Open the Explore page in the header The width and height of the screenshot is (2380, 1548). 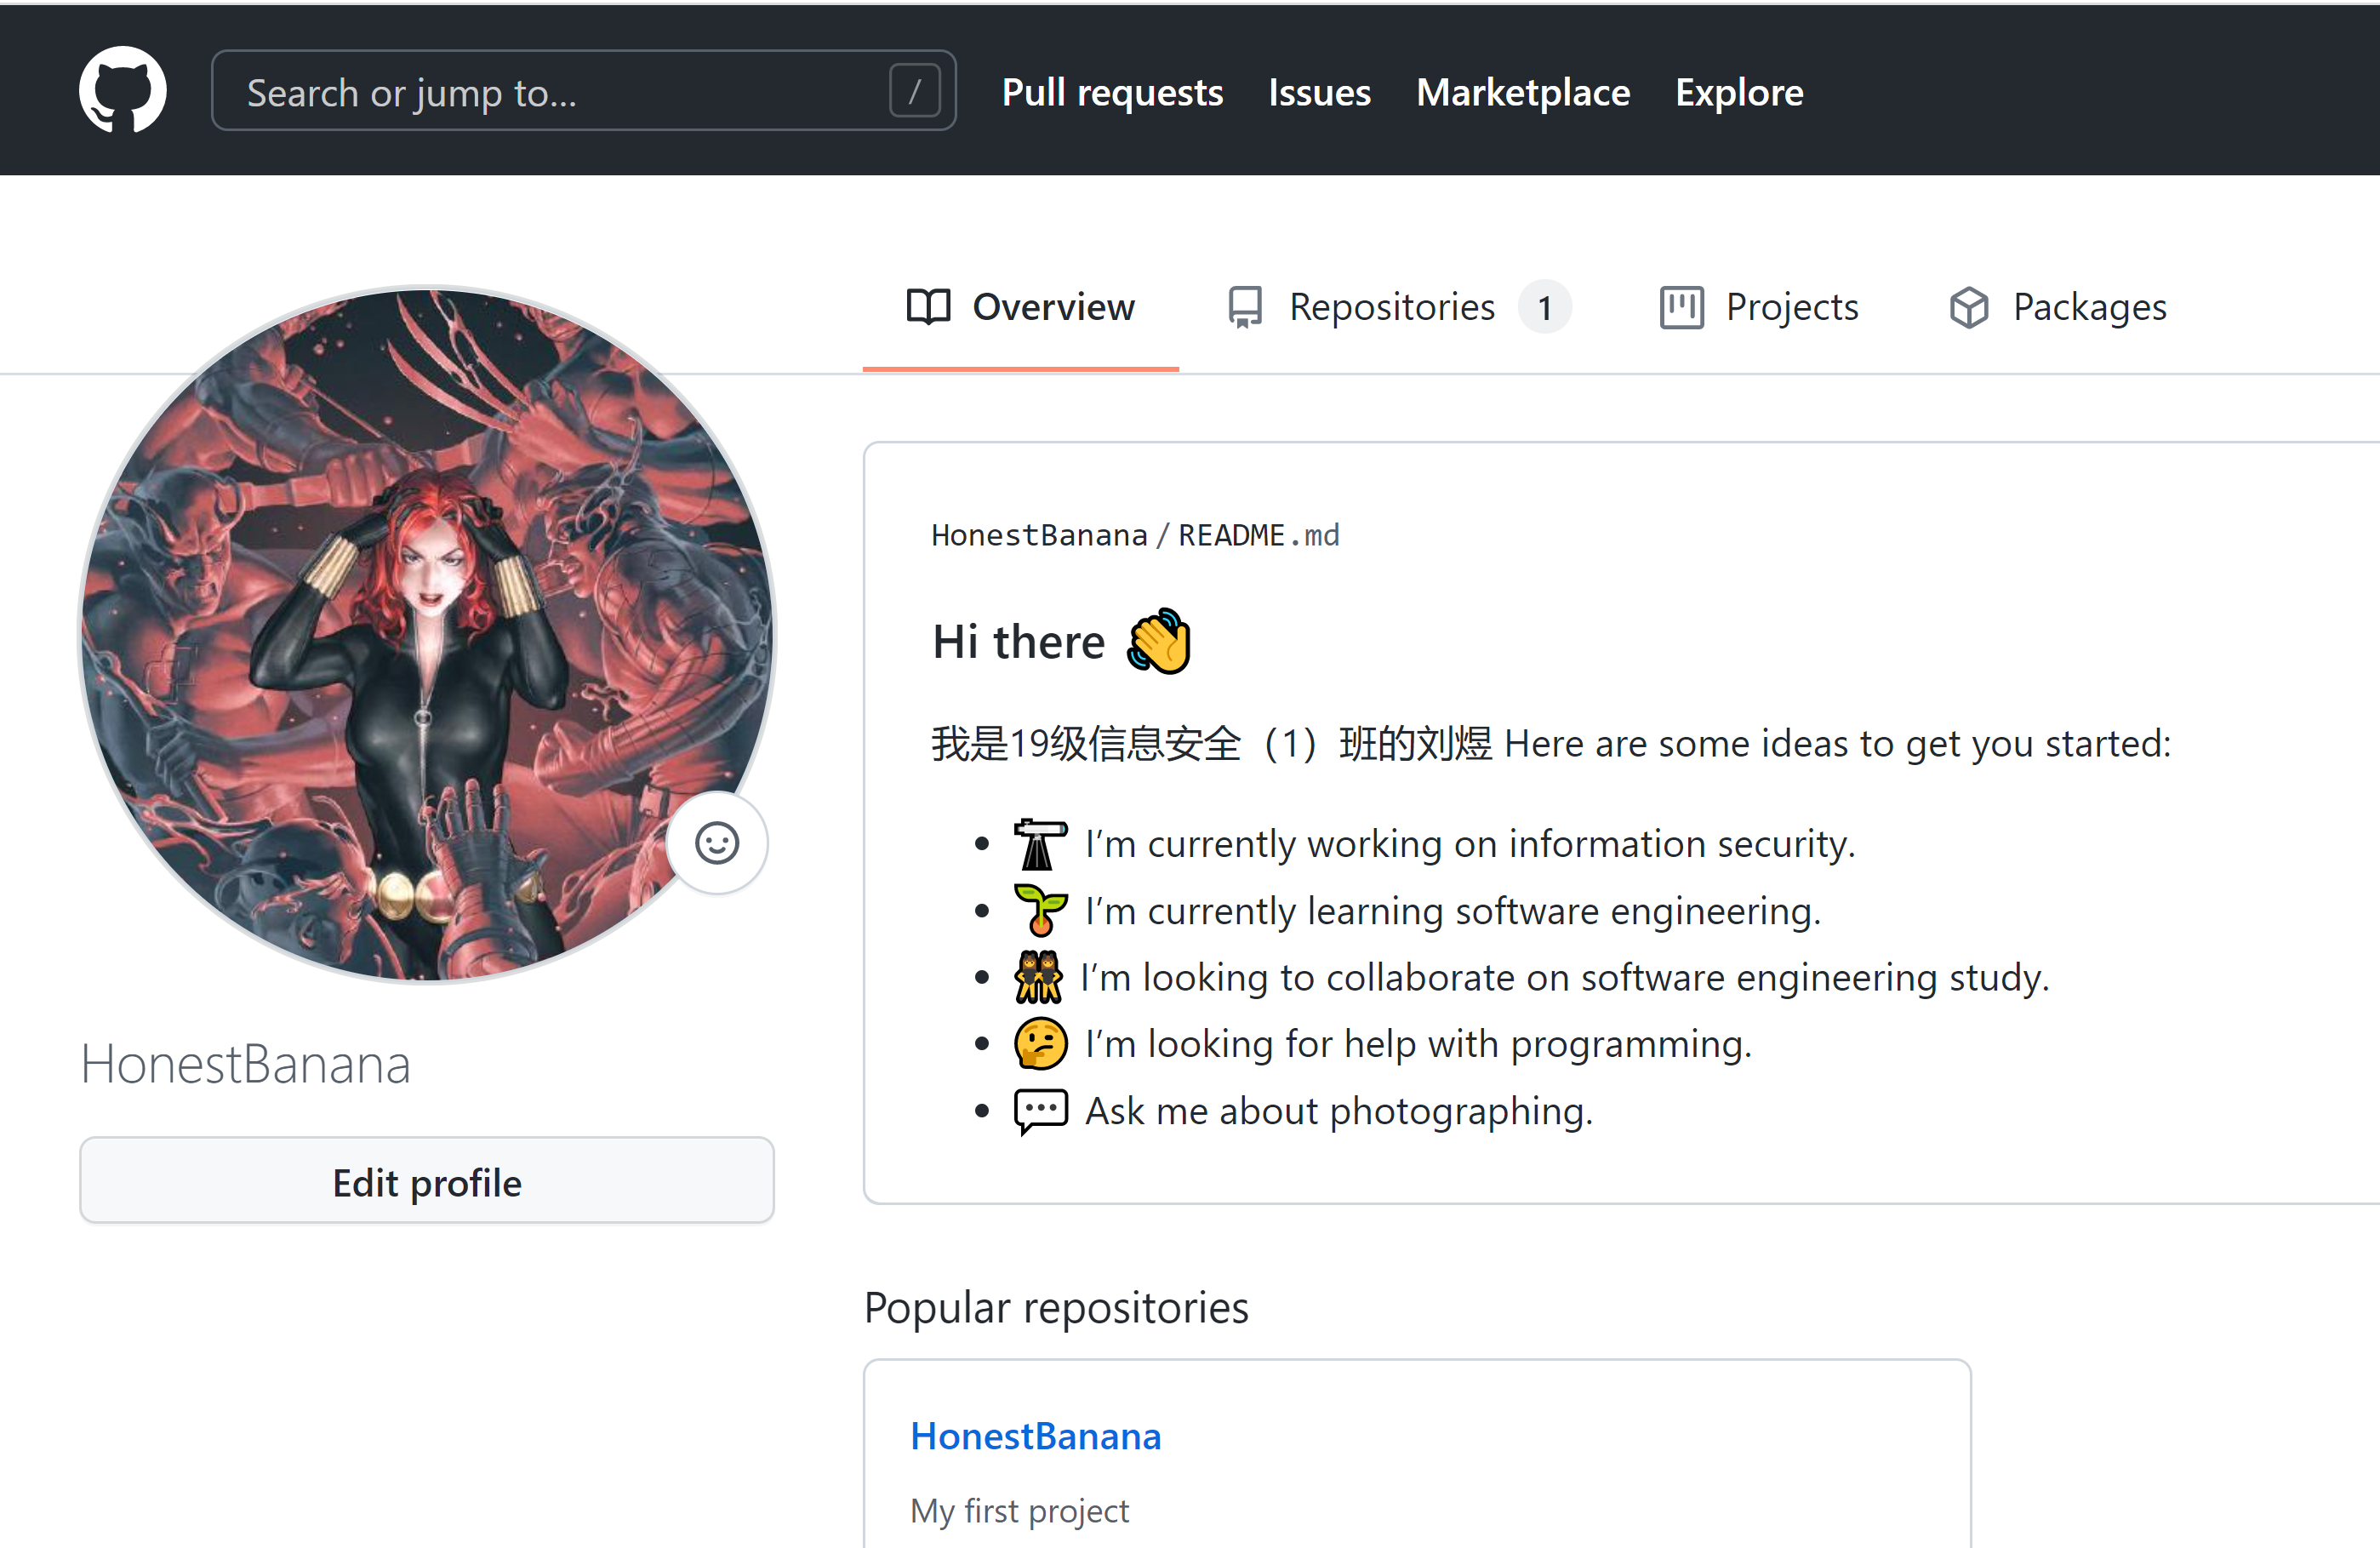1739,92
